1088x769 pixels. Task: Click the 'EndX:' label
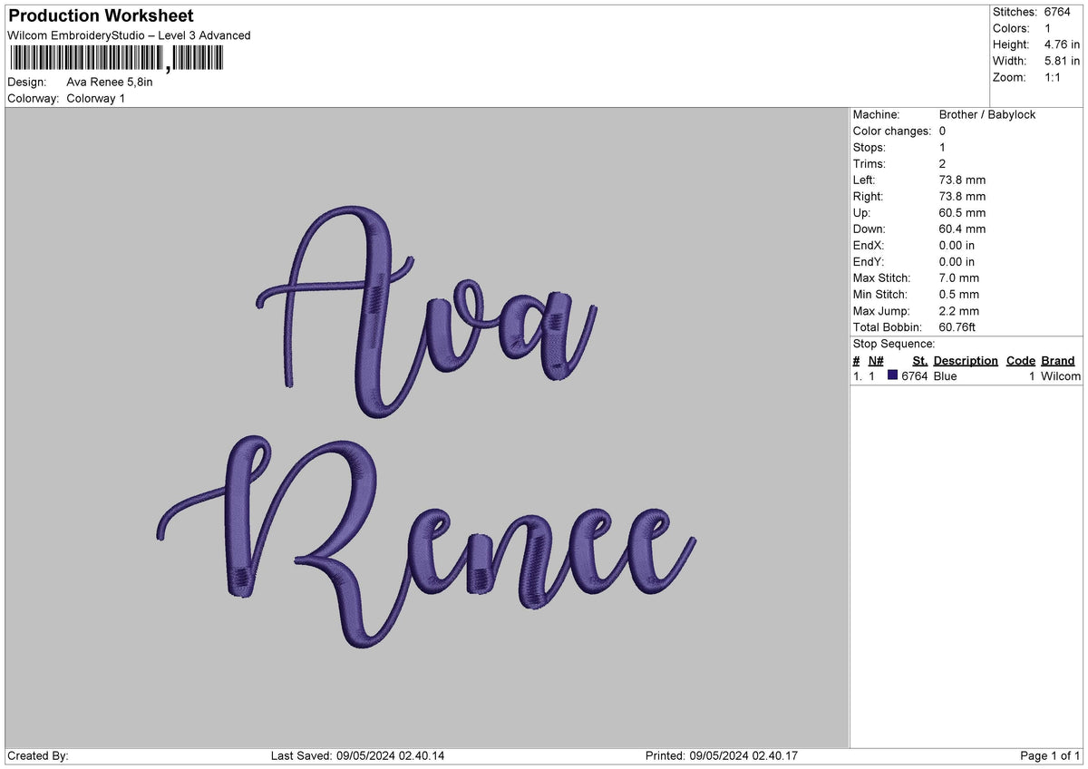869,245
